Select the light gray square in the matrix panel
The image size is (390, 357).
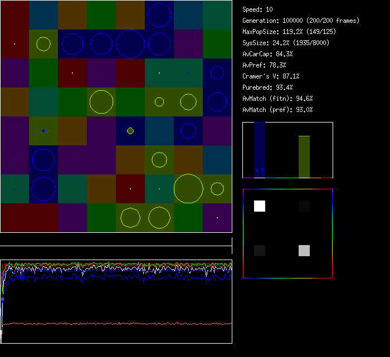304,251
